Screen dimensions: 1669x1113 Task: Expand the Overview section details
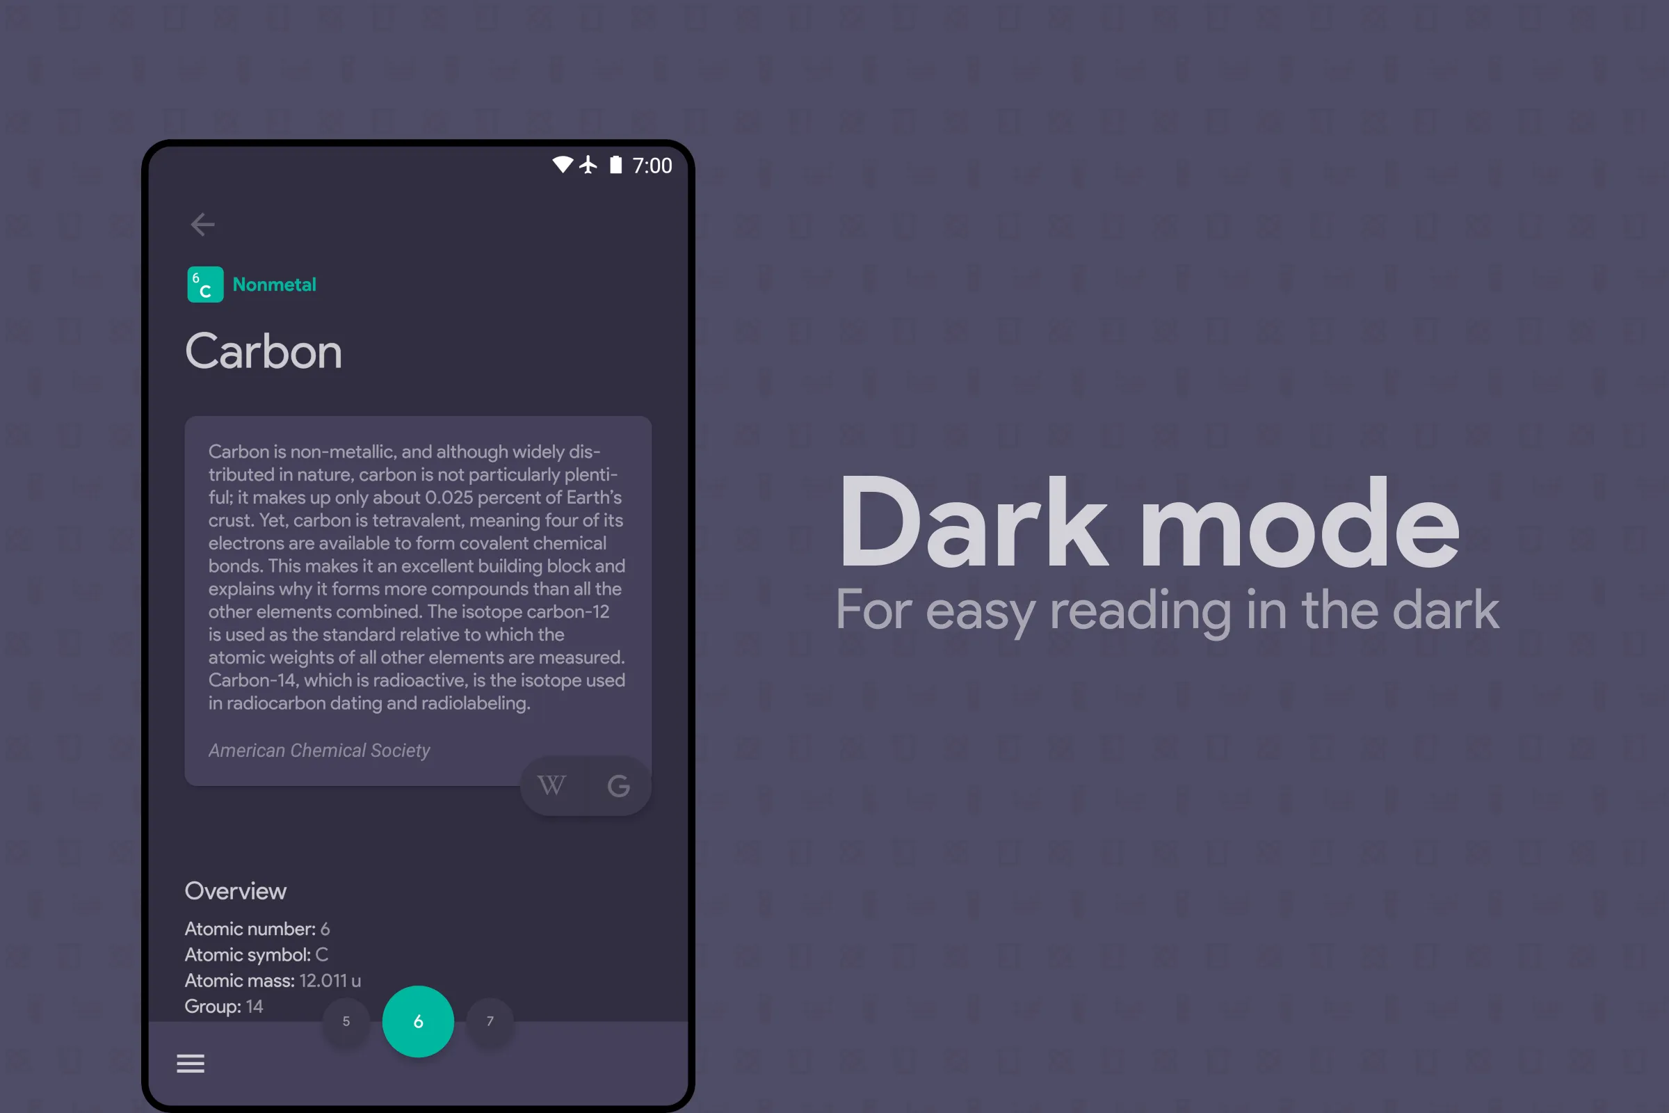point(239,890)
